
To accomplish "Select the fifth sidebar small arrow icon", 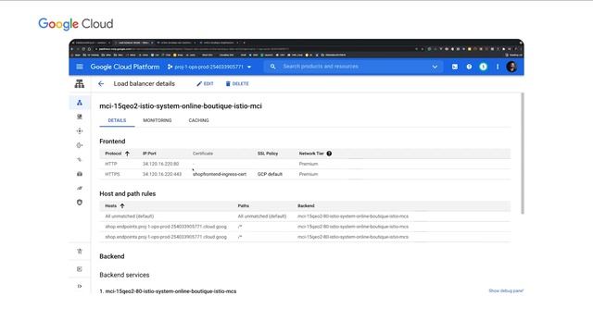I will coord(80,160).
